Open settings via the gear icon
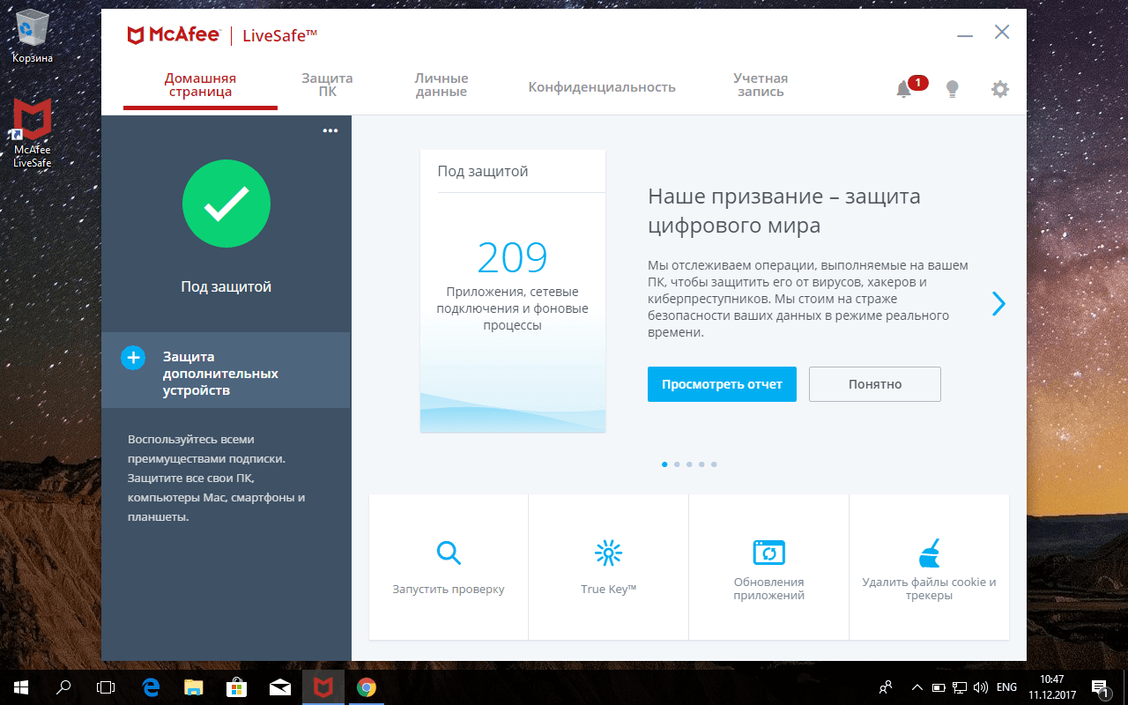Screen dimensions: 1128x705 [x=999, y=89]
